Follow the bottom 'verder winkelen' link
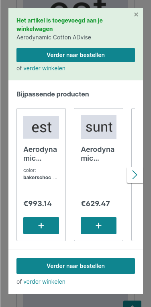151x307 pixels. (x=44, y=282)
